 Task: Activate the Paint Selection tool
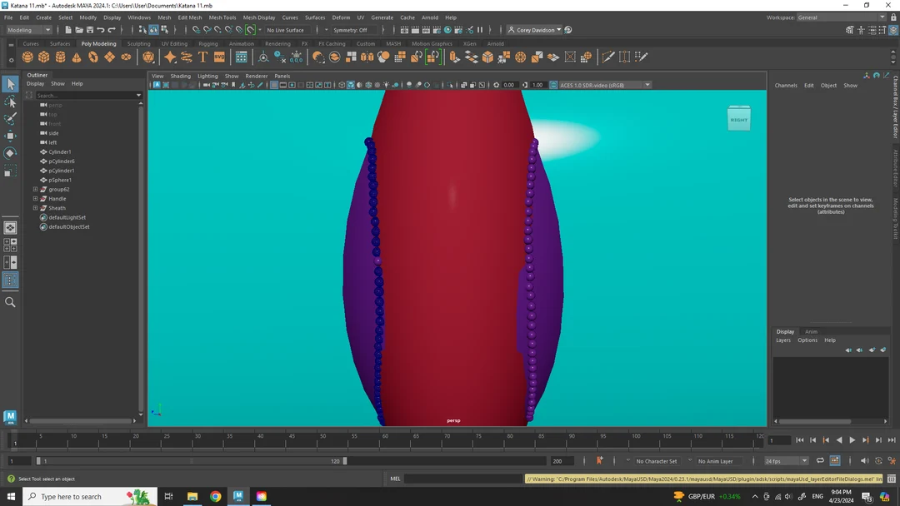click(x=11, y=118)
